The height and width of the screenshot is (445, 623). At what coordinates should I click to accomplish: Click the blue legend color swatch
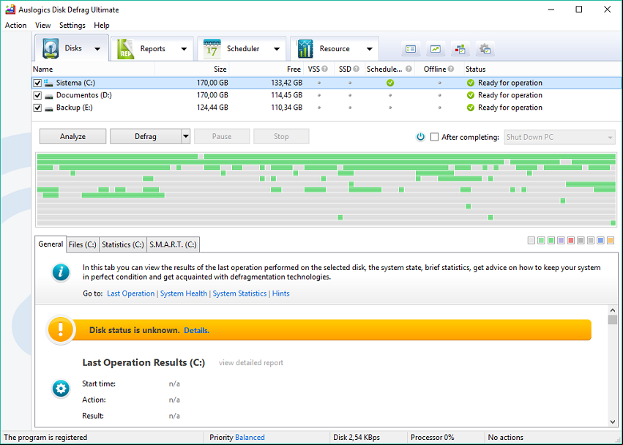pyautogui.click(x=600, y=240)
